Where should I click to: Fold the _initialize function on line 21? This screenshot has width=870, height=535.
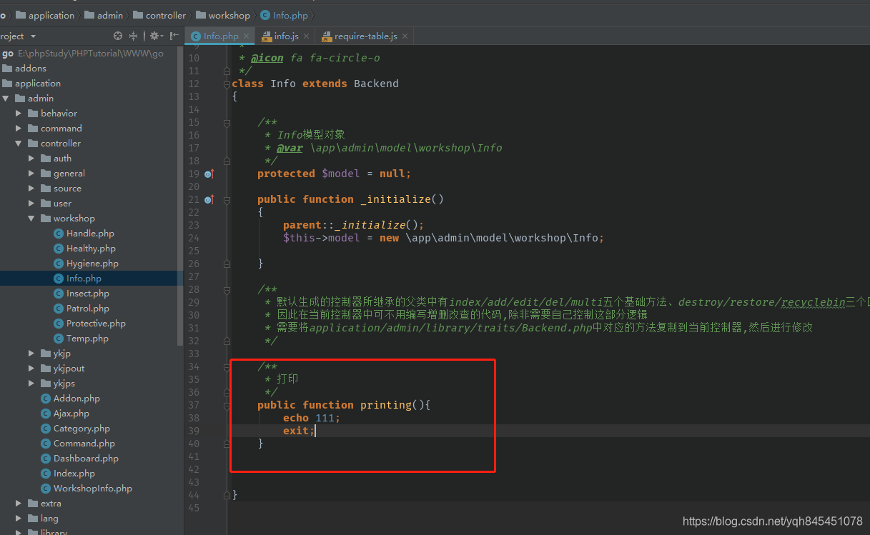click(227, 199)
